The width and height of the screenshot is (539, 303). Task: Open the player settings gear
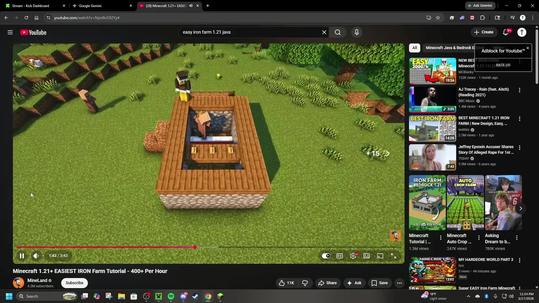[x=353, y=255]
